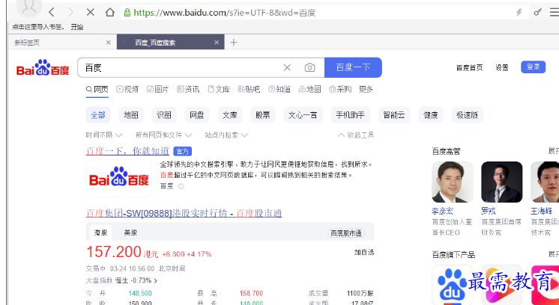559x305 pixels.
Task: Click the Baidu logo at top left
Action: (43, 67)
